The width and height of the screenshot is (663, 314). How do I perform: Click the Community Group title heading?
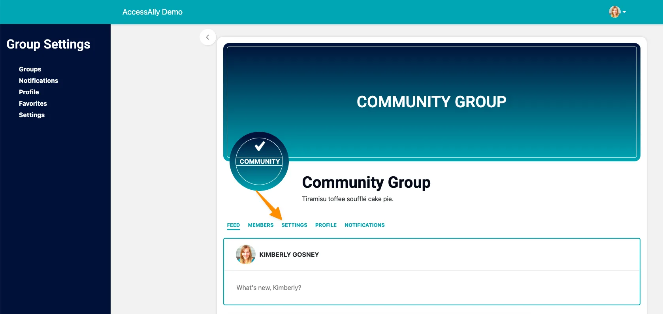point(366,182)
